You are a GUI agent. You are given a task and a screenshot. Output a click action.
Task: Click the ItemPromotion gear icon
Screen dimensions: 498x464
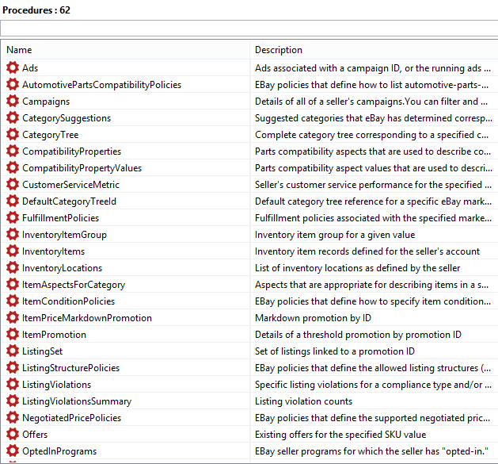coord(13,335)
